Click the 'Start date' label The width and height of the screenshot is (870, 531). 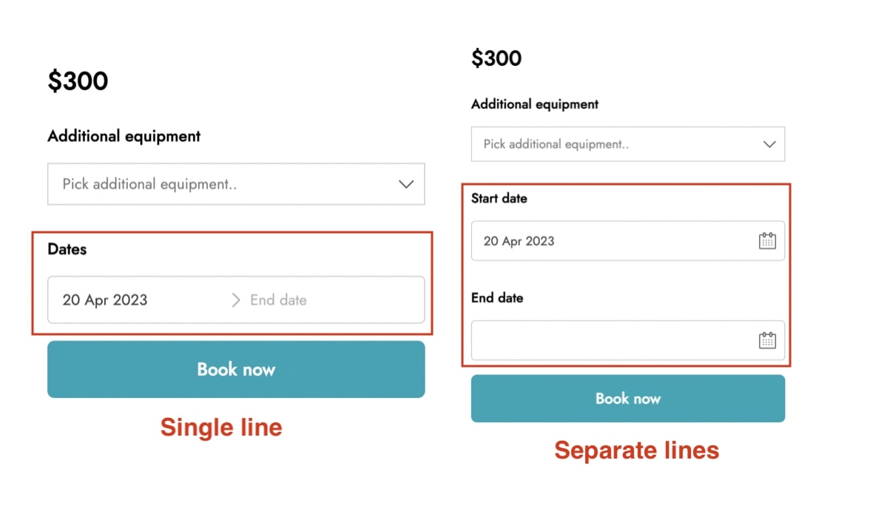499,198
